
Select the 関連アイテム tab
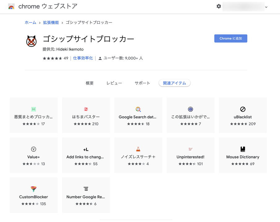[175, 83]
